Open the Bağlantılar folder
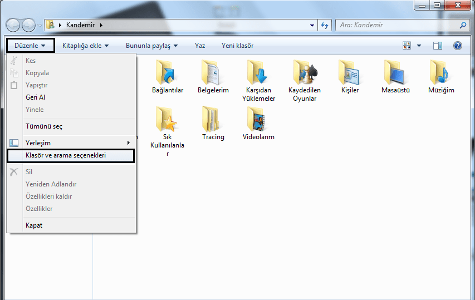This screenshot has height=300, width=475. pos(167,77)
